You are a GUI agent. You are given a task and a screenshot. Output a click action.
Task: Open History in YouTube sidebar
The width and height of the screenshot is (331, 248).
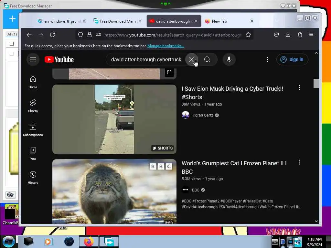[33, 178]
